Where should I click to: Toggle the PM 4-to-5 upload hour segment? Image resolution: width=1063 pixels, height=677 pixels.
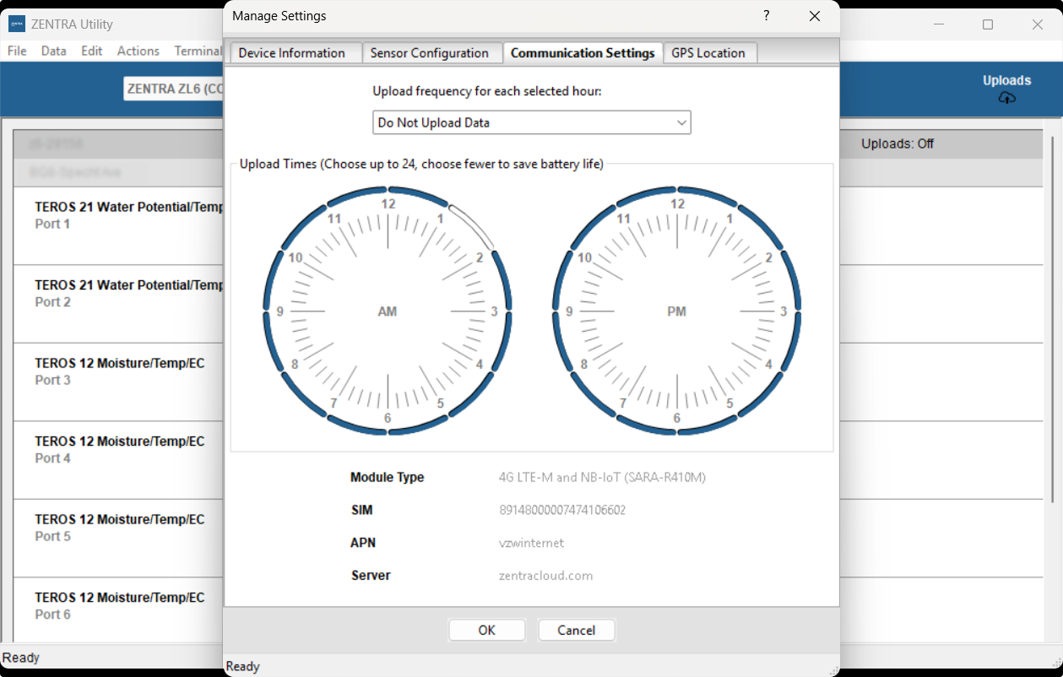pos(760,395)
